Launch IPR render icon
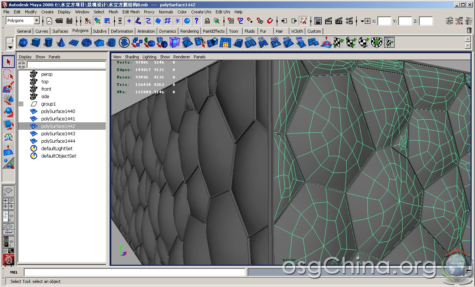 pos(339,21)
